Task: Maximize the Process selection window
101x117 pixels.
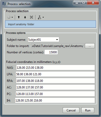Action: click(84, 3)
